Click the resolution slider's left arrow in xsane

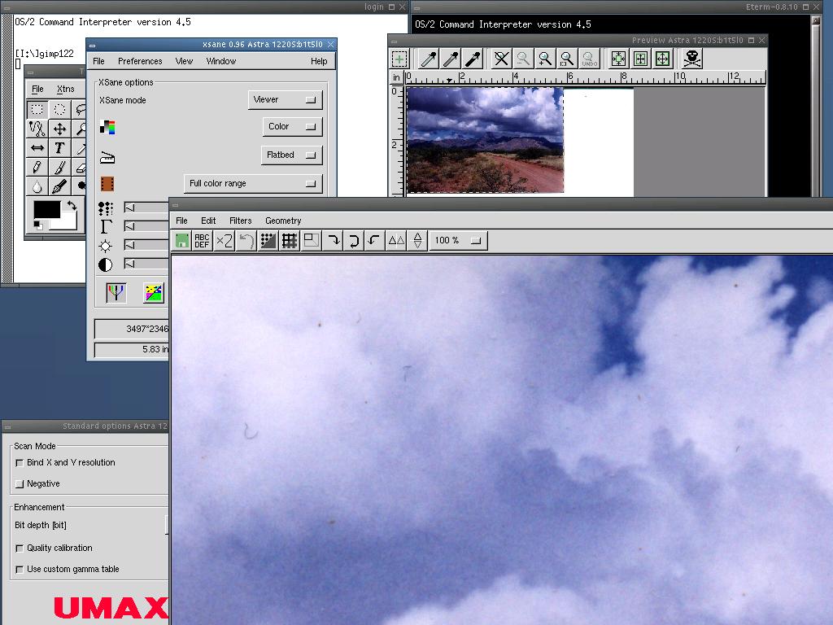click(x=129, y=208)
